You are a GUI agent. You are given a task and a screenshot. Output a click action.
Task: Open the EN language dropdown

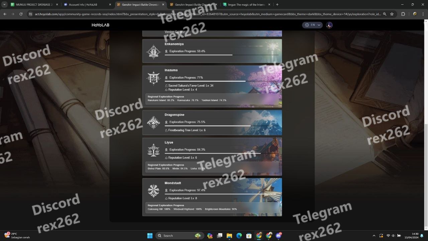[312, 25]
